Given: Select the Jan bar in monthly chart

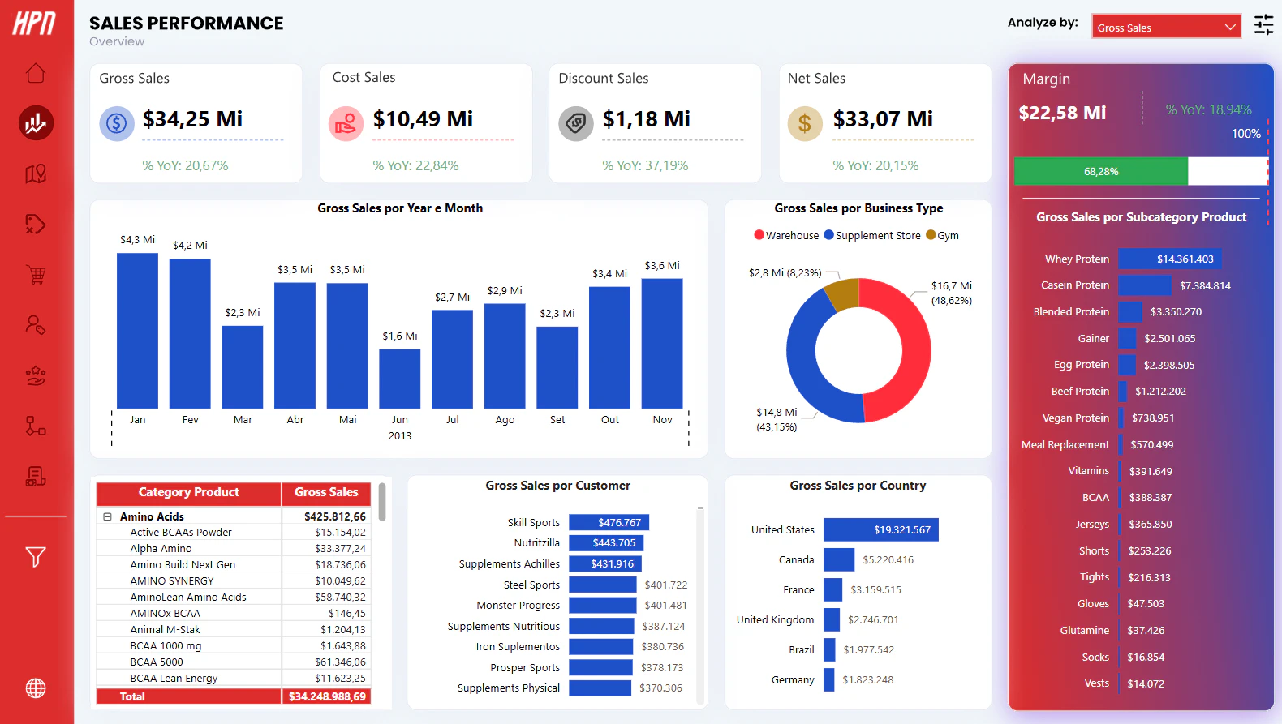Looking at the screenshot, I should 137,331.
